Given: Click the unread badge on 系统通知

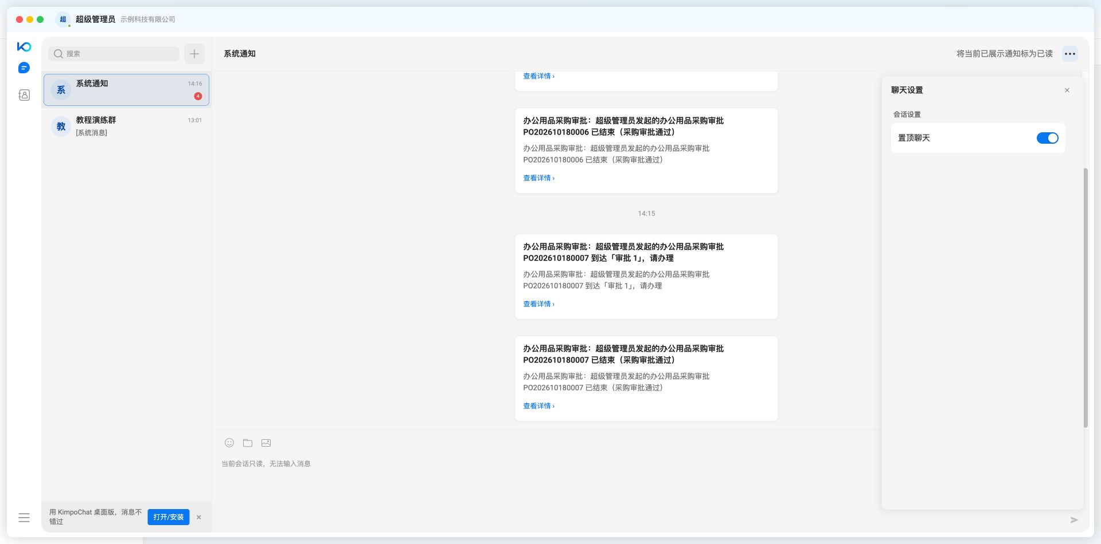Looking at the screenshot, I should pos(198,96).
